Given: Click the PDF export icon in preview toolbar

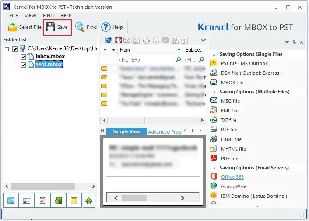Looking at the screenshot, I should [x=165, y=40].
